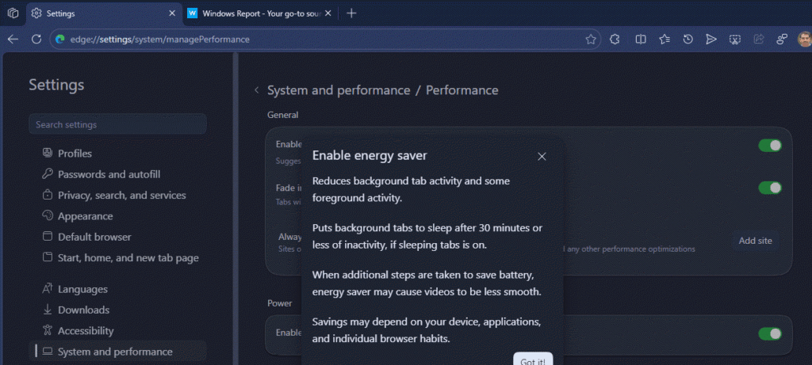Open Privacy, search, and services settings
Screen dimensions: 812x365
tap(121, 196)
